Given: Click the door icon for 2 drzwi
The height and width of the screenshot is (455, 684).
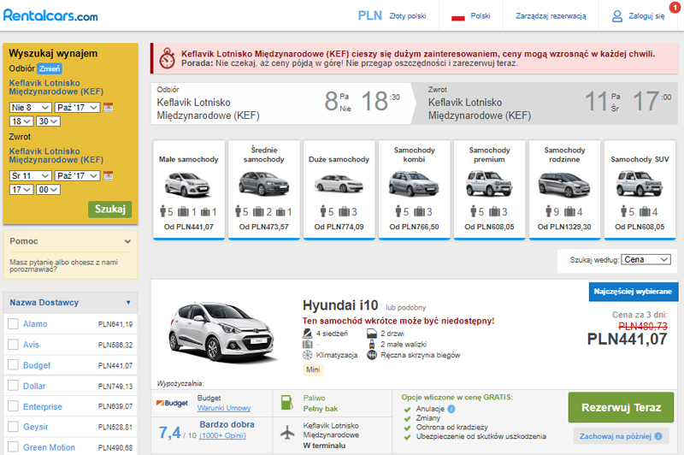Looking at the screenshot, I should (x=372, y=334).
